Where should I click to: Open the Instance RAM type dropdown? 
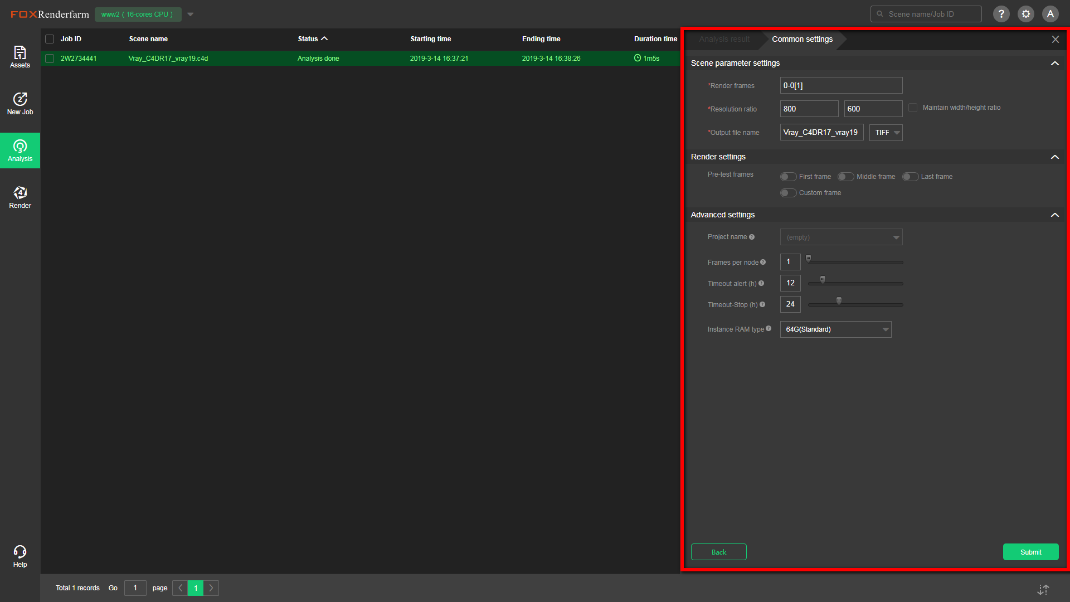835,329
